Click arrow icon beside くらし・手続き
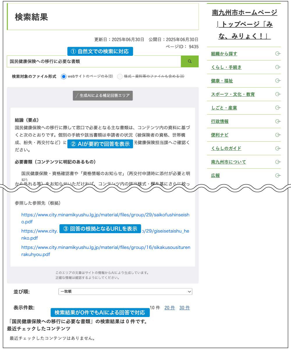Screen dimensions: 291x349 coord(278,67)
